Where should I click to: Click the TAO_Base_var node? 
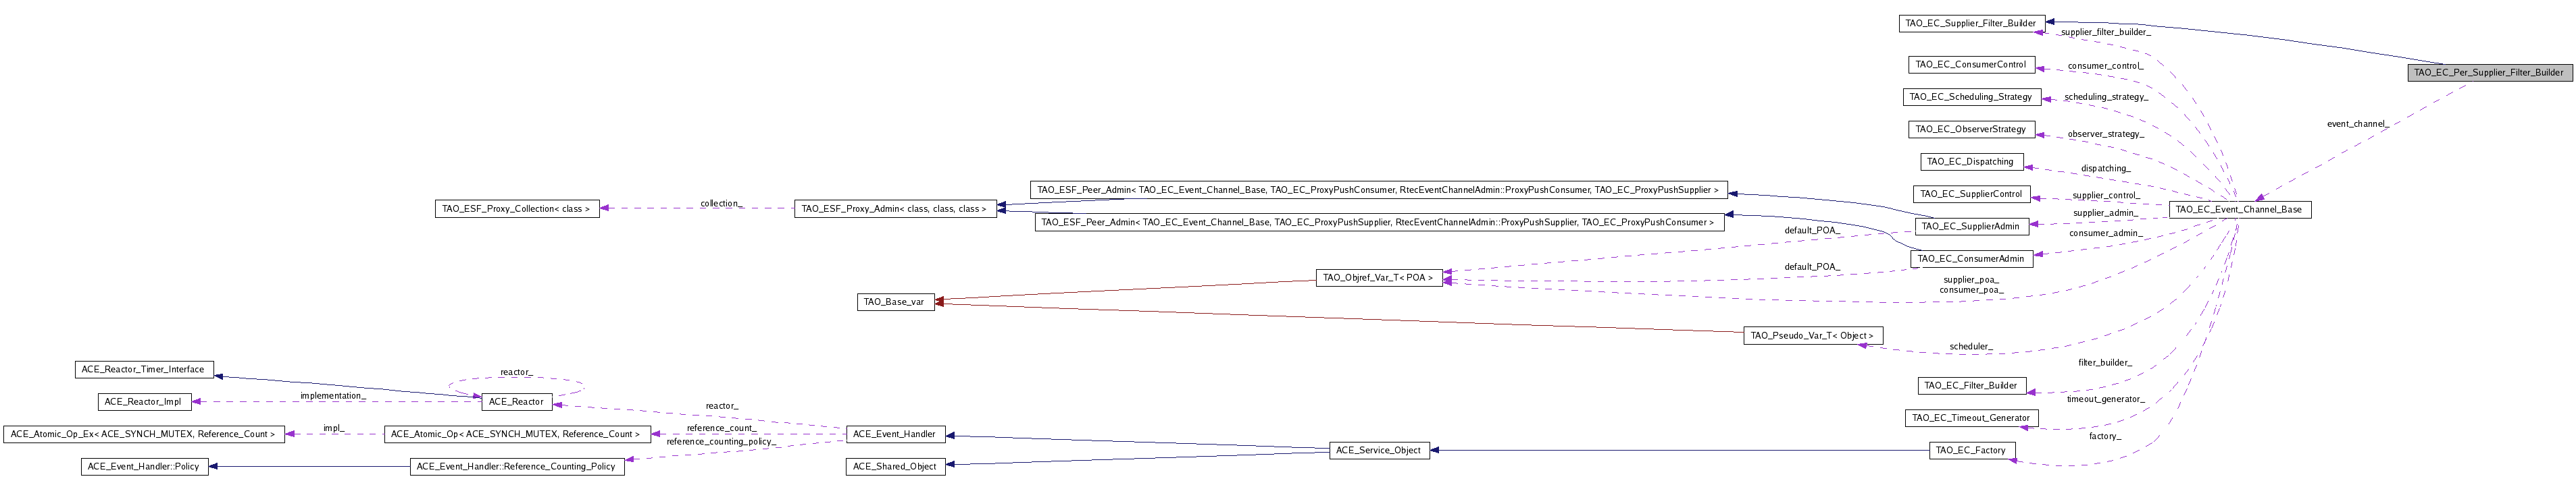pos(895,302)
